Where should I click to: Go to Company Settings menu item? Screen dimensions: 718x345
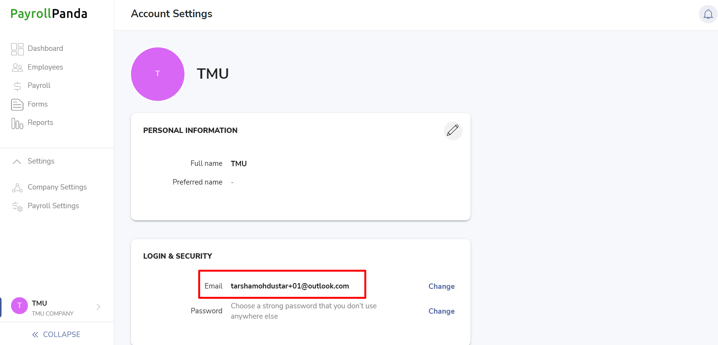pos(57,187)
